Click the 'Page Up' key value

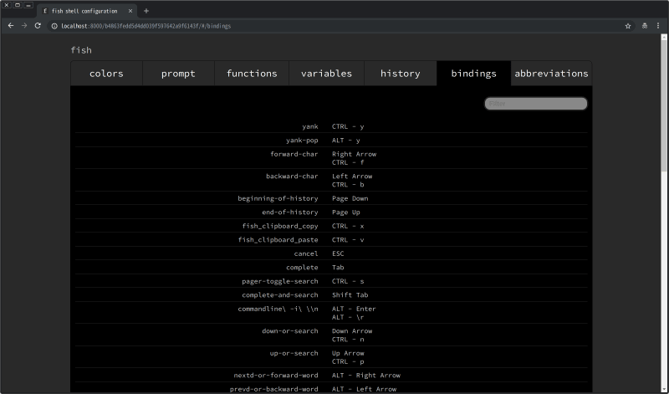coord(346,212)
